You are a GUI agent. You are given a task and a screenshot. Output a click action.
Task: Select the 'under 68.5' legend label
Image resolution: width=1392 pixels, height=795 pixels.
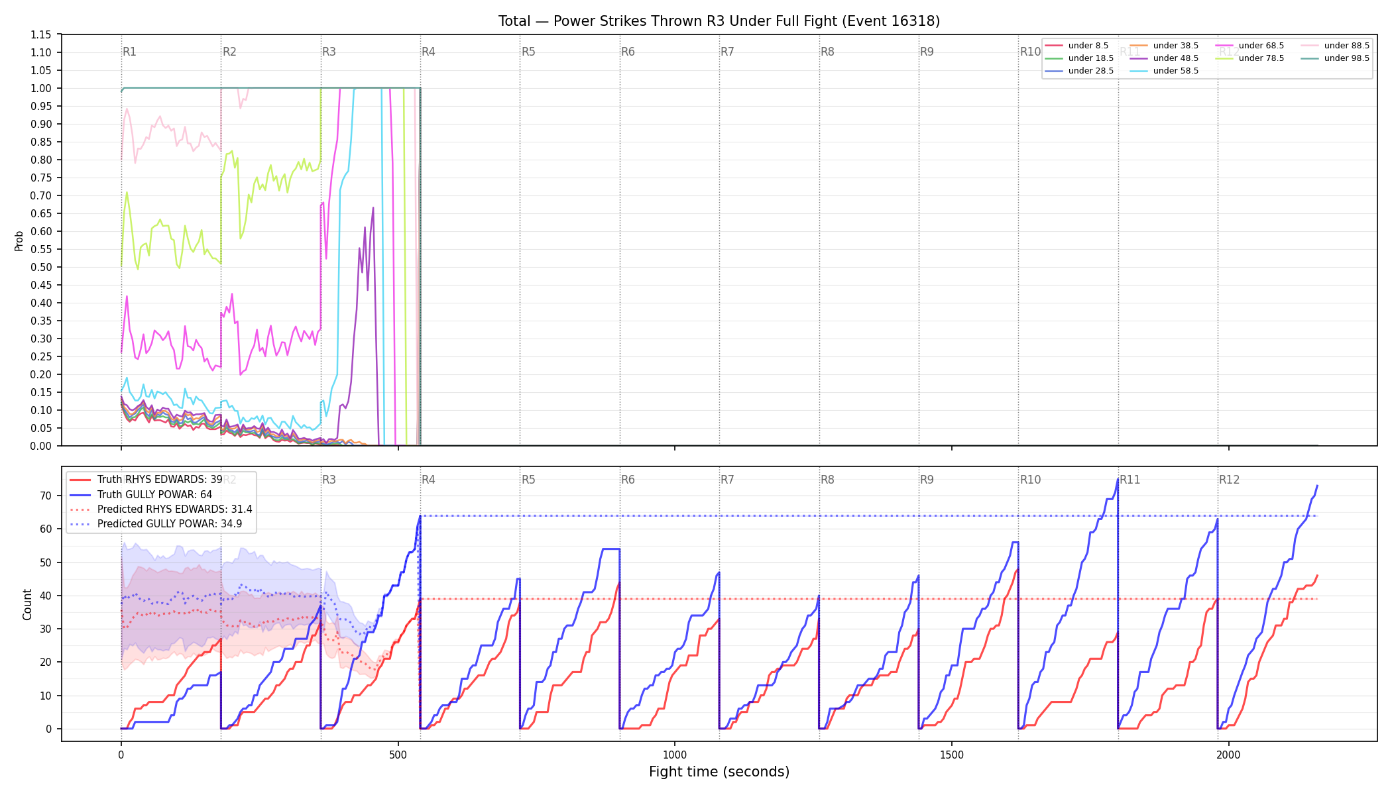(1261, 46)
